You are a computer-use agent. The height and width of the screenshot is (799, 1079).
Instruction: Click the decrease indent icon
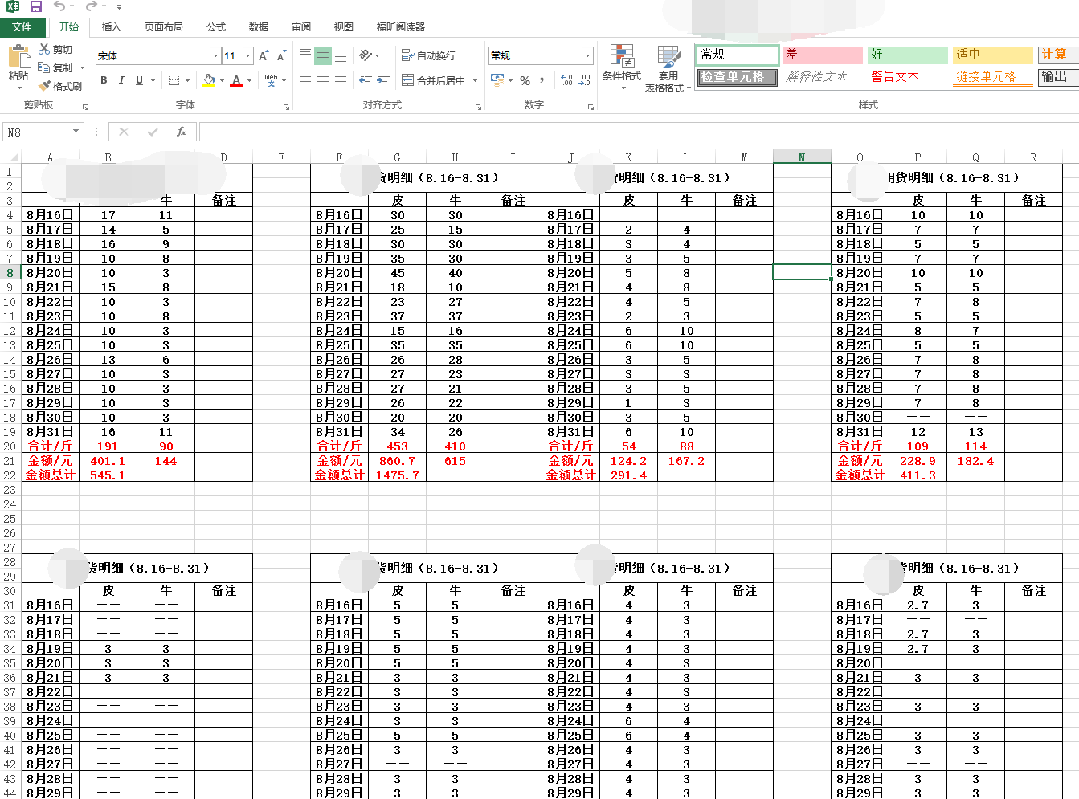tap(366, 80)
